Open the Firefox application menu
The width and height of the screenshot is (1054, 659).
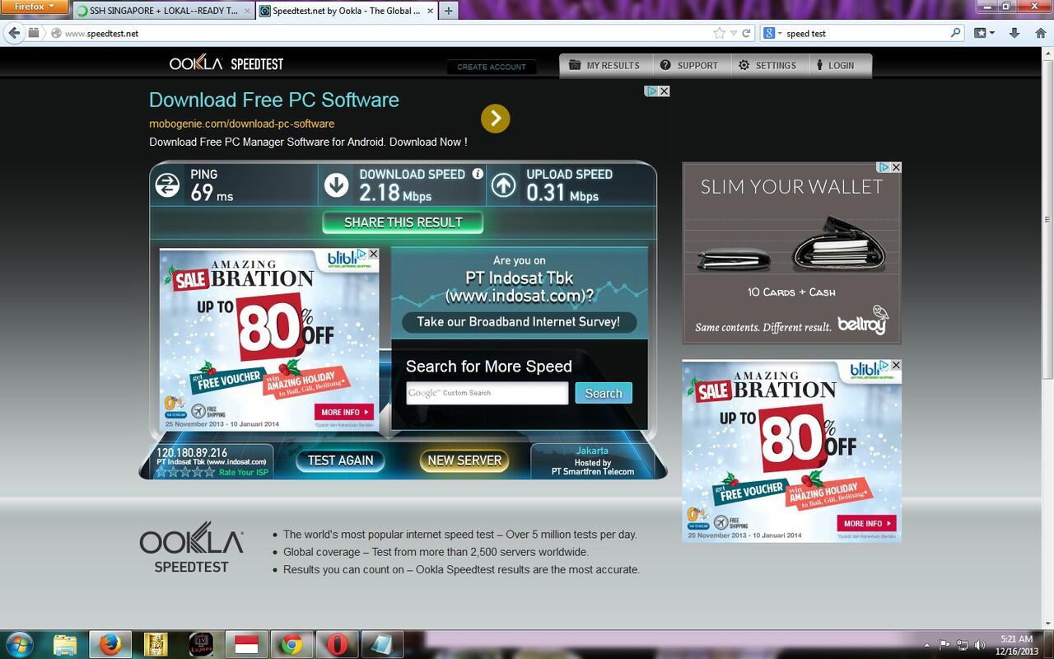click(x=35, y=7)
